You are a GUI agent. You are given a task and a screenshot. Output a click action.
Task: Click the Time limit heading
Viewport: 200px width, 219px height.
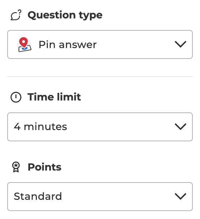pyautogui.click(x=54, y=97)
